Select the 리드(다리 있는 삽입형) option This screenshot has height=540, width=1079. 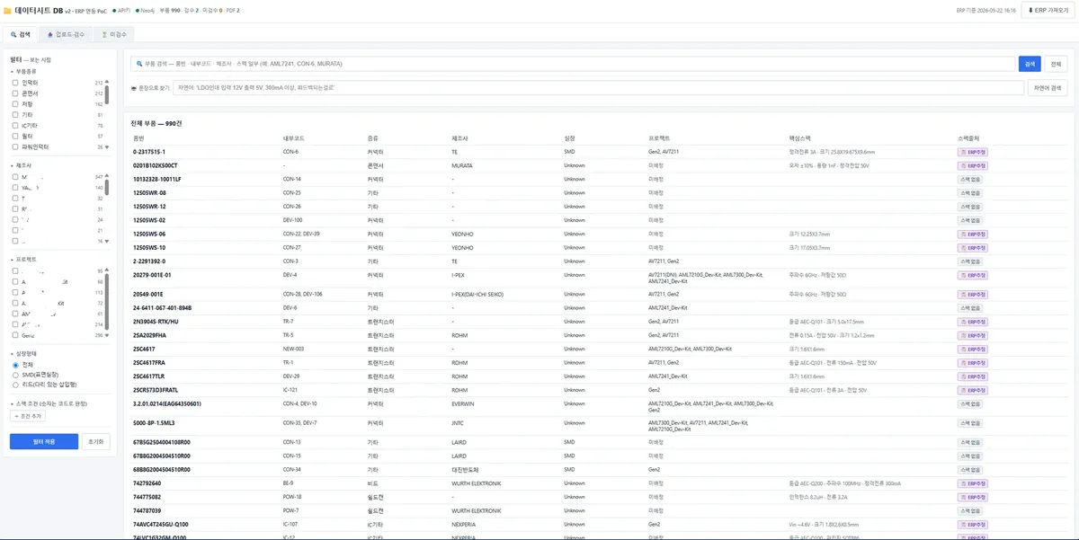coord(15,385)
